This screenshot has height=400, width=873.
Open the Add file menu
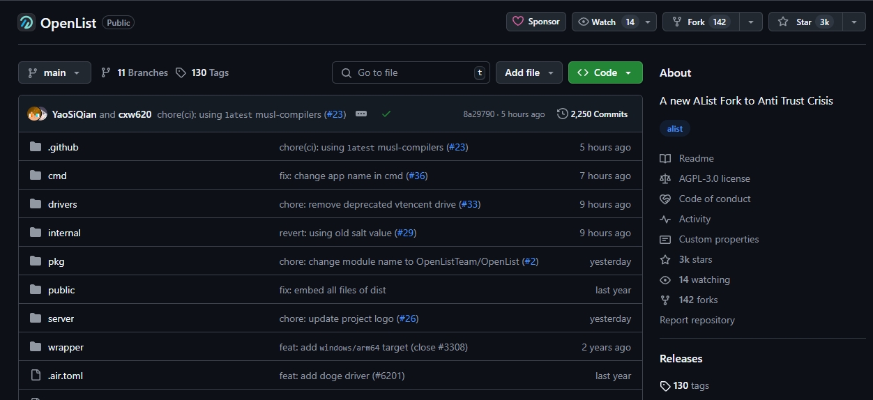pos(529,72)
